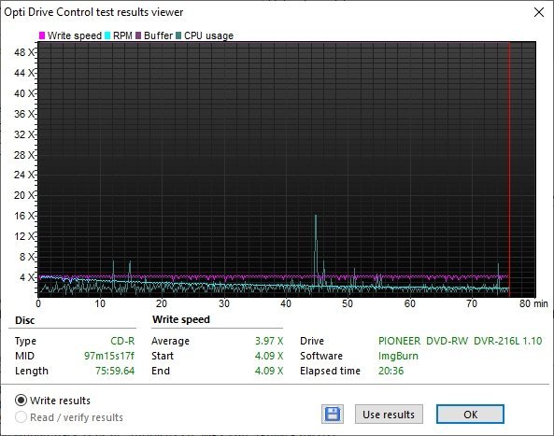
Task: Save results with the floppy disk icon
Action: 333,414
